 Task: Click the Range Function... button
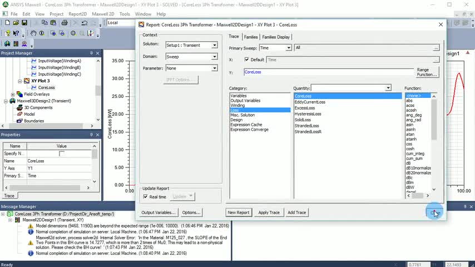tap(427, 72)
